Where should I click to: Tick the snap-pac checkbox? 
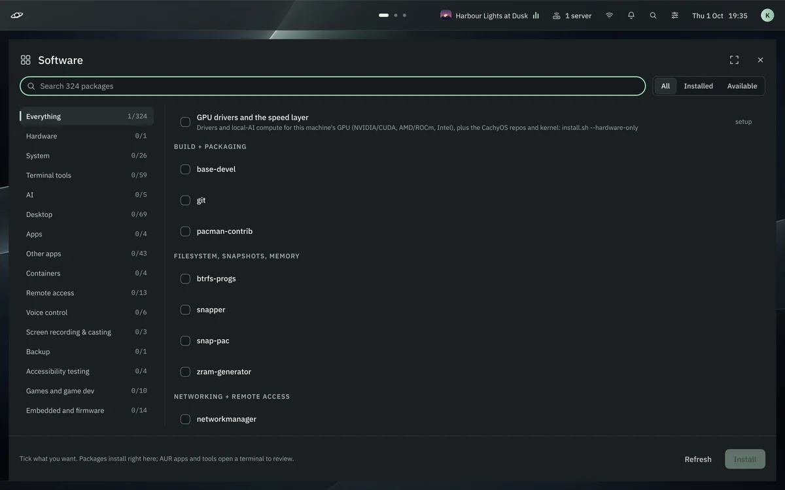pos(185,340)
